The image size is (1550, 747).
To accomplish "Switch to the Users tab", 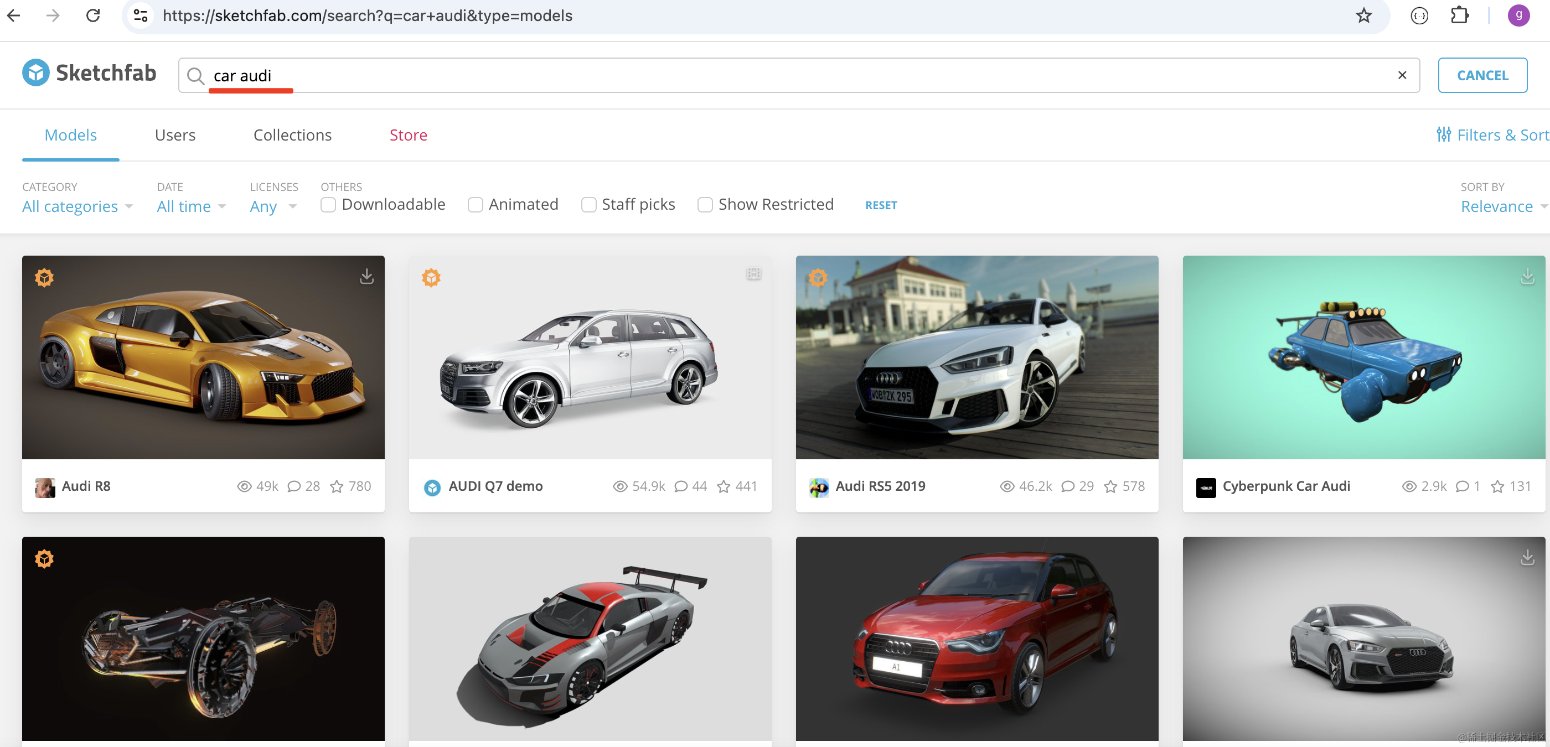I will pyautogui.click(x=175, y=134).
